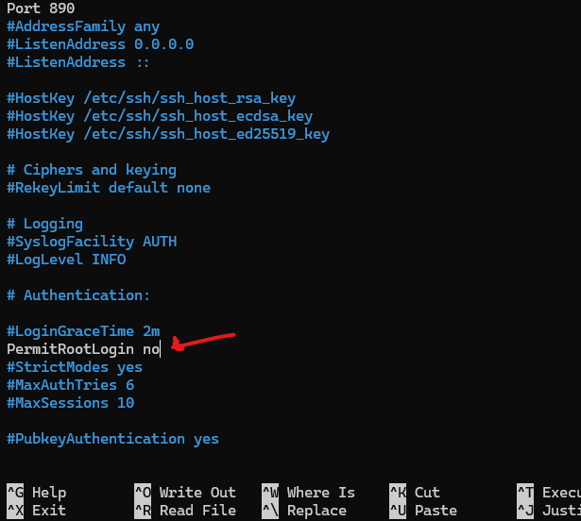Click the ^X Exit shortcut
581x521 pixels.
coord(36,511)
